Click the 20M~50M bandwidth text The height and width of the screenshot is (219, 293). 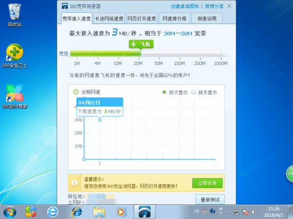[178, 34]
